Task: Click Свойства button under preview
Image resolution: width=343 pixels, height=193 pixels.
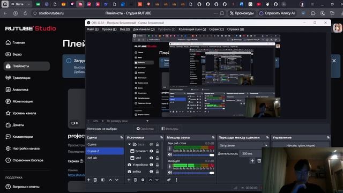Action: pyautogui.click(x=145, y=129)
